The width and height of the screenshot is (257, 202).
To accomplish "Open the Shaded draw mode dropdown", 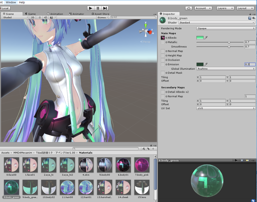I will [x=15, y=17].
